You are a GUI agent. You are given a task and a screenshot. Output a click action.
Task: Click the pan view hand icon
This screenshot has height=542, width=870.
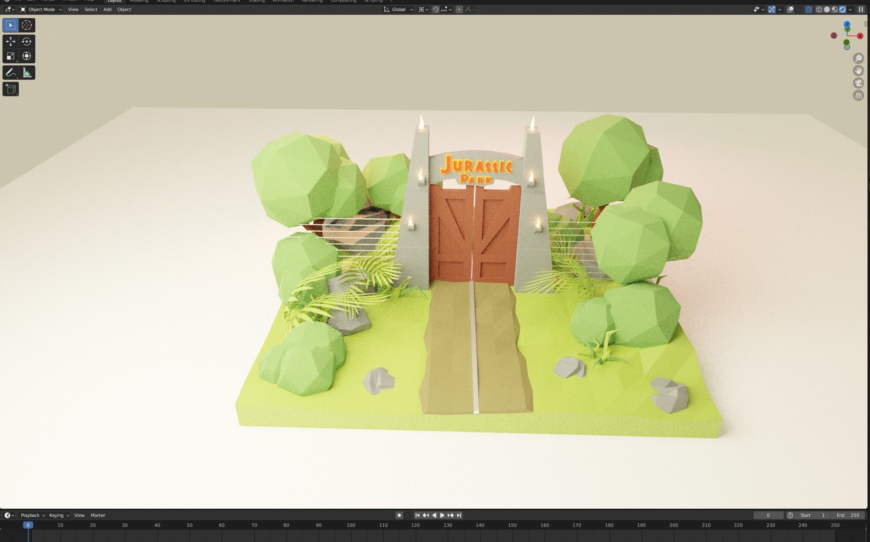pos(858,71)
